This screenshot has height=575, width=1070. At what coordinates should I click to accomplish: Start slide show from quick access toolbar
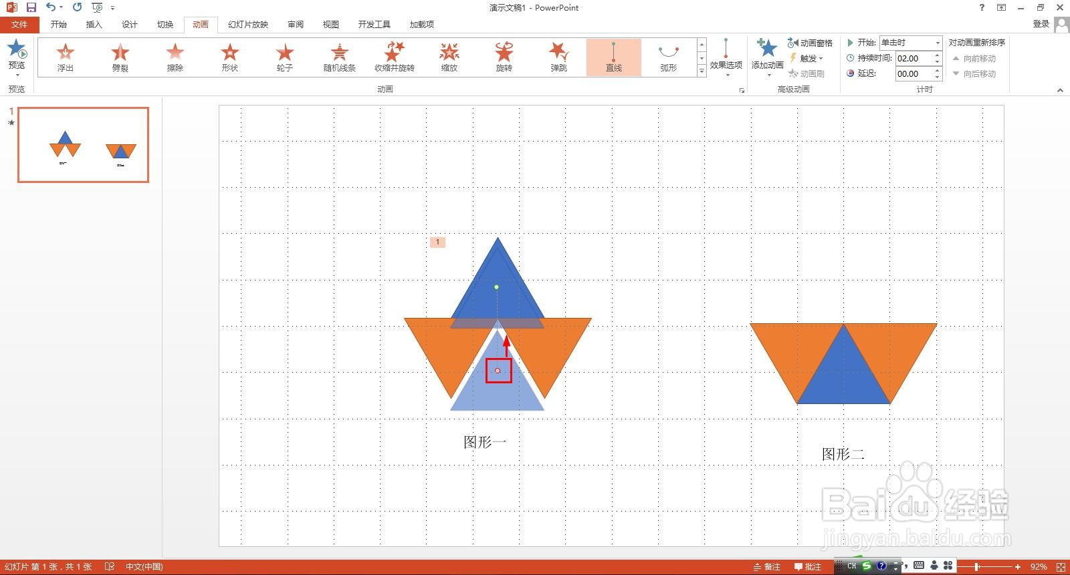tap(97, 7)
